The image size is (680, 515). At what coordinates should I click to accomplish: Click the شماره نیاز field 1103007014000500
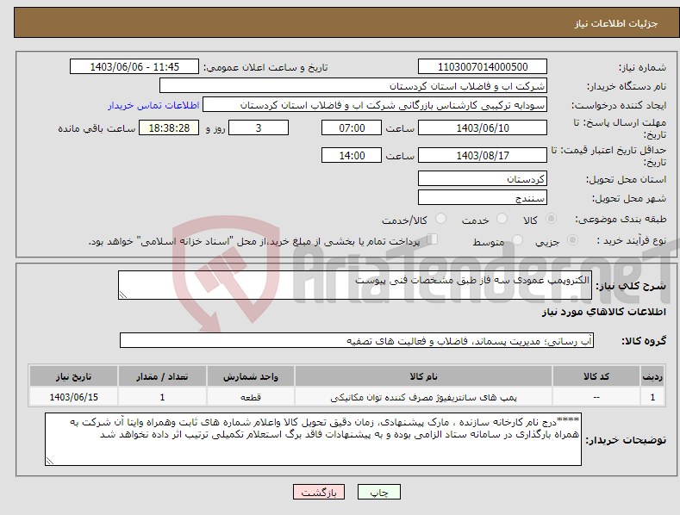[483, 67]
